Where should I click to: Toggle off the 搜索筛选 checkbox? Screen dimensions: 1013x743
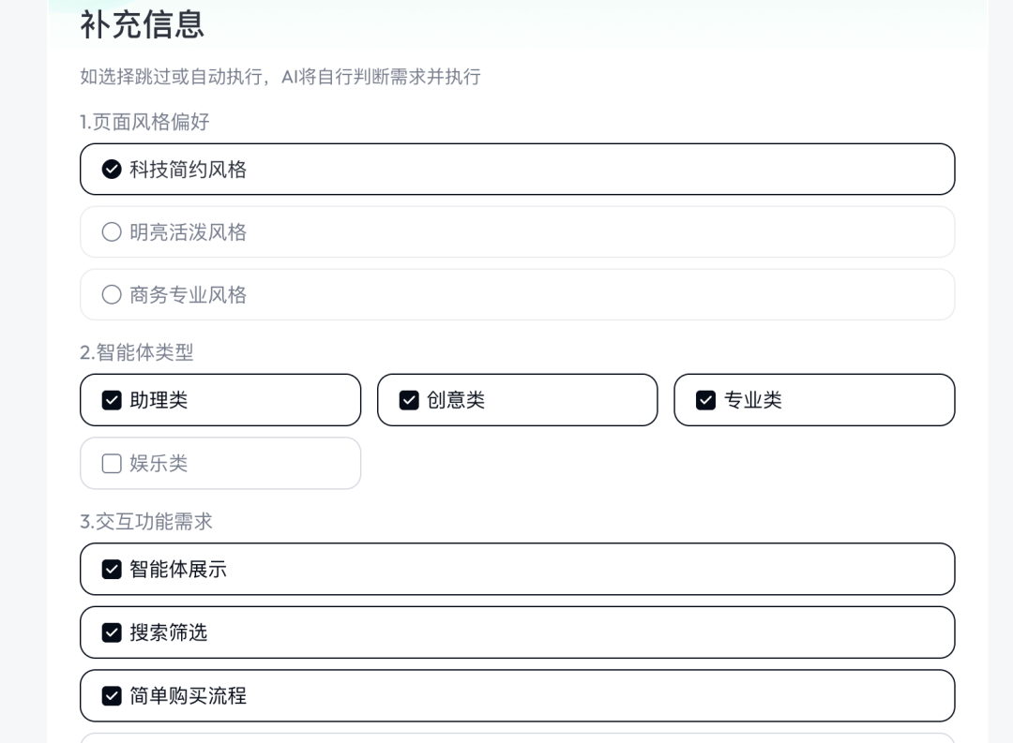[x=112, y=632]
